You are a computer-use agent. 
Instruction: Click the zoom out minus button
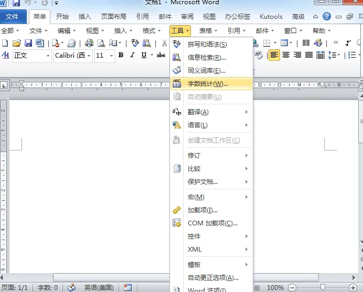[x=292, y=288]
